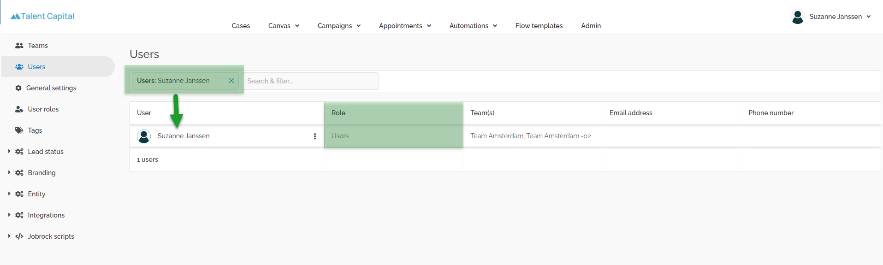Open the three-dot menu for Suzanne Janssen

315,136
